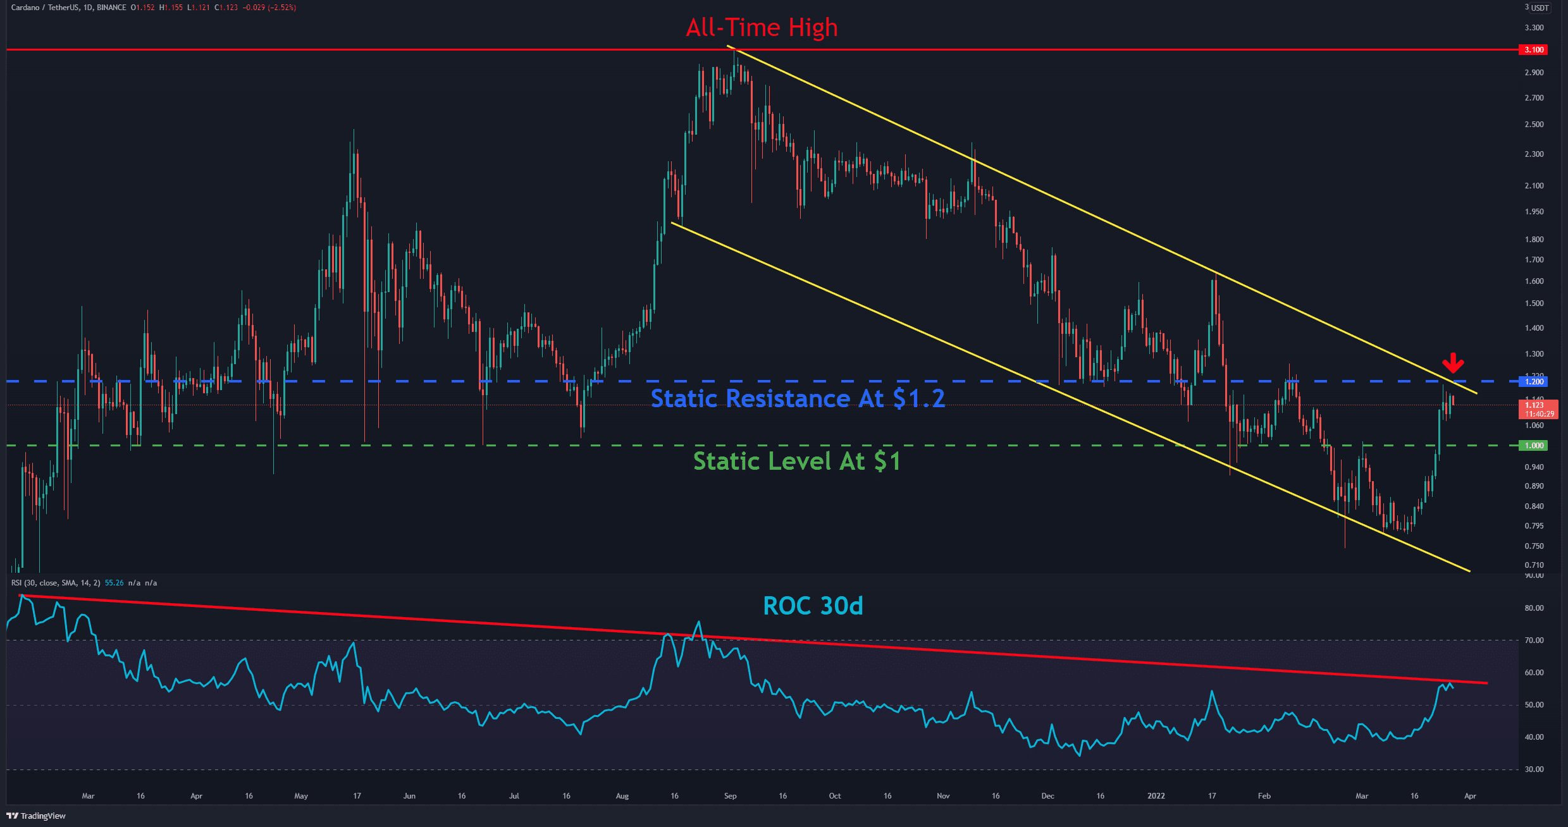This screenshot has height=827, width=1568.
Task: Select the Static Level At $1 text
Action: click(x=796, y=461)
